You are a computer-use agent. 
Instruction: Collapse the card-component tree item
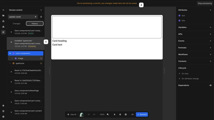pos(10,53)
